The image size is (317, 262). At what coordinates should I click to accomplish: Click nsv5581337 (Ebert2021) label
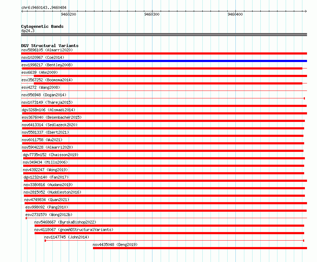tap(45, 132)
